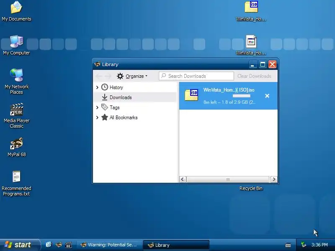This screenshot has height=251, width=335.
Task: Launch Media Player Classic shortcut
Action: (x=16, y=115)
